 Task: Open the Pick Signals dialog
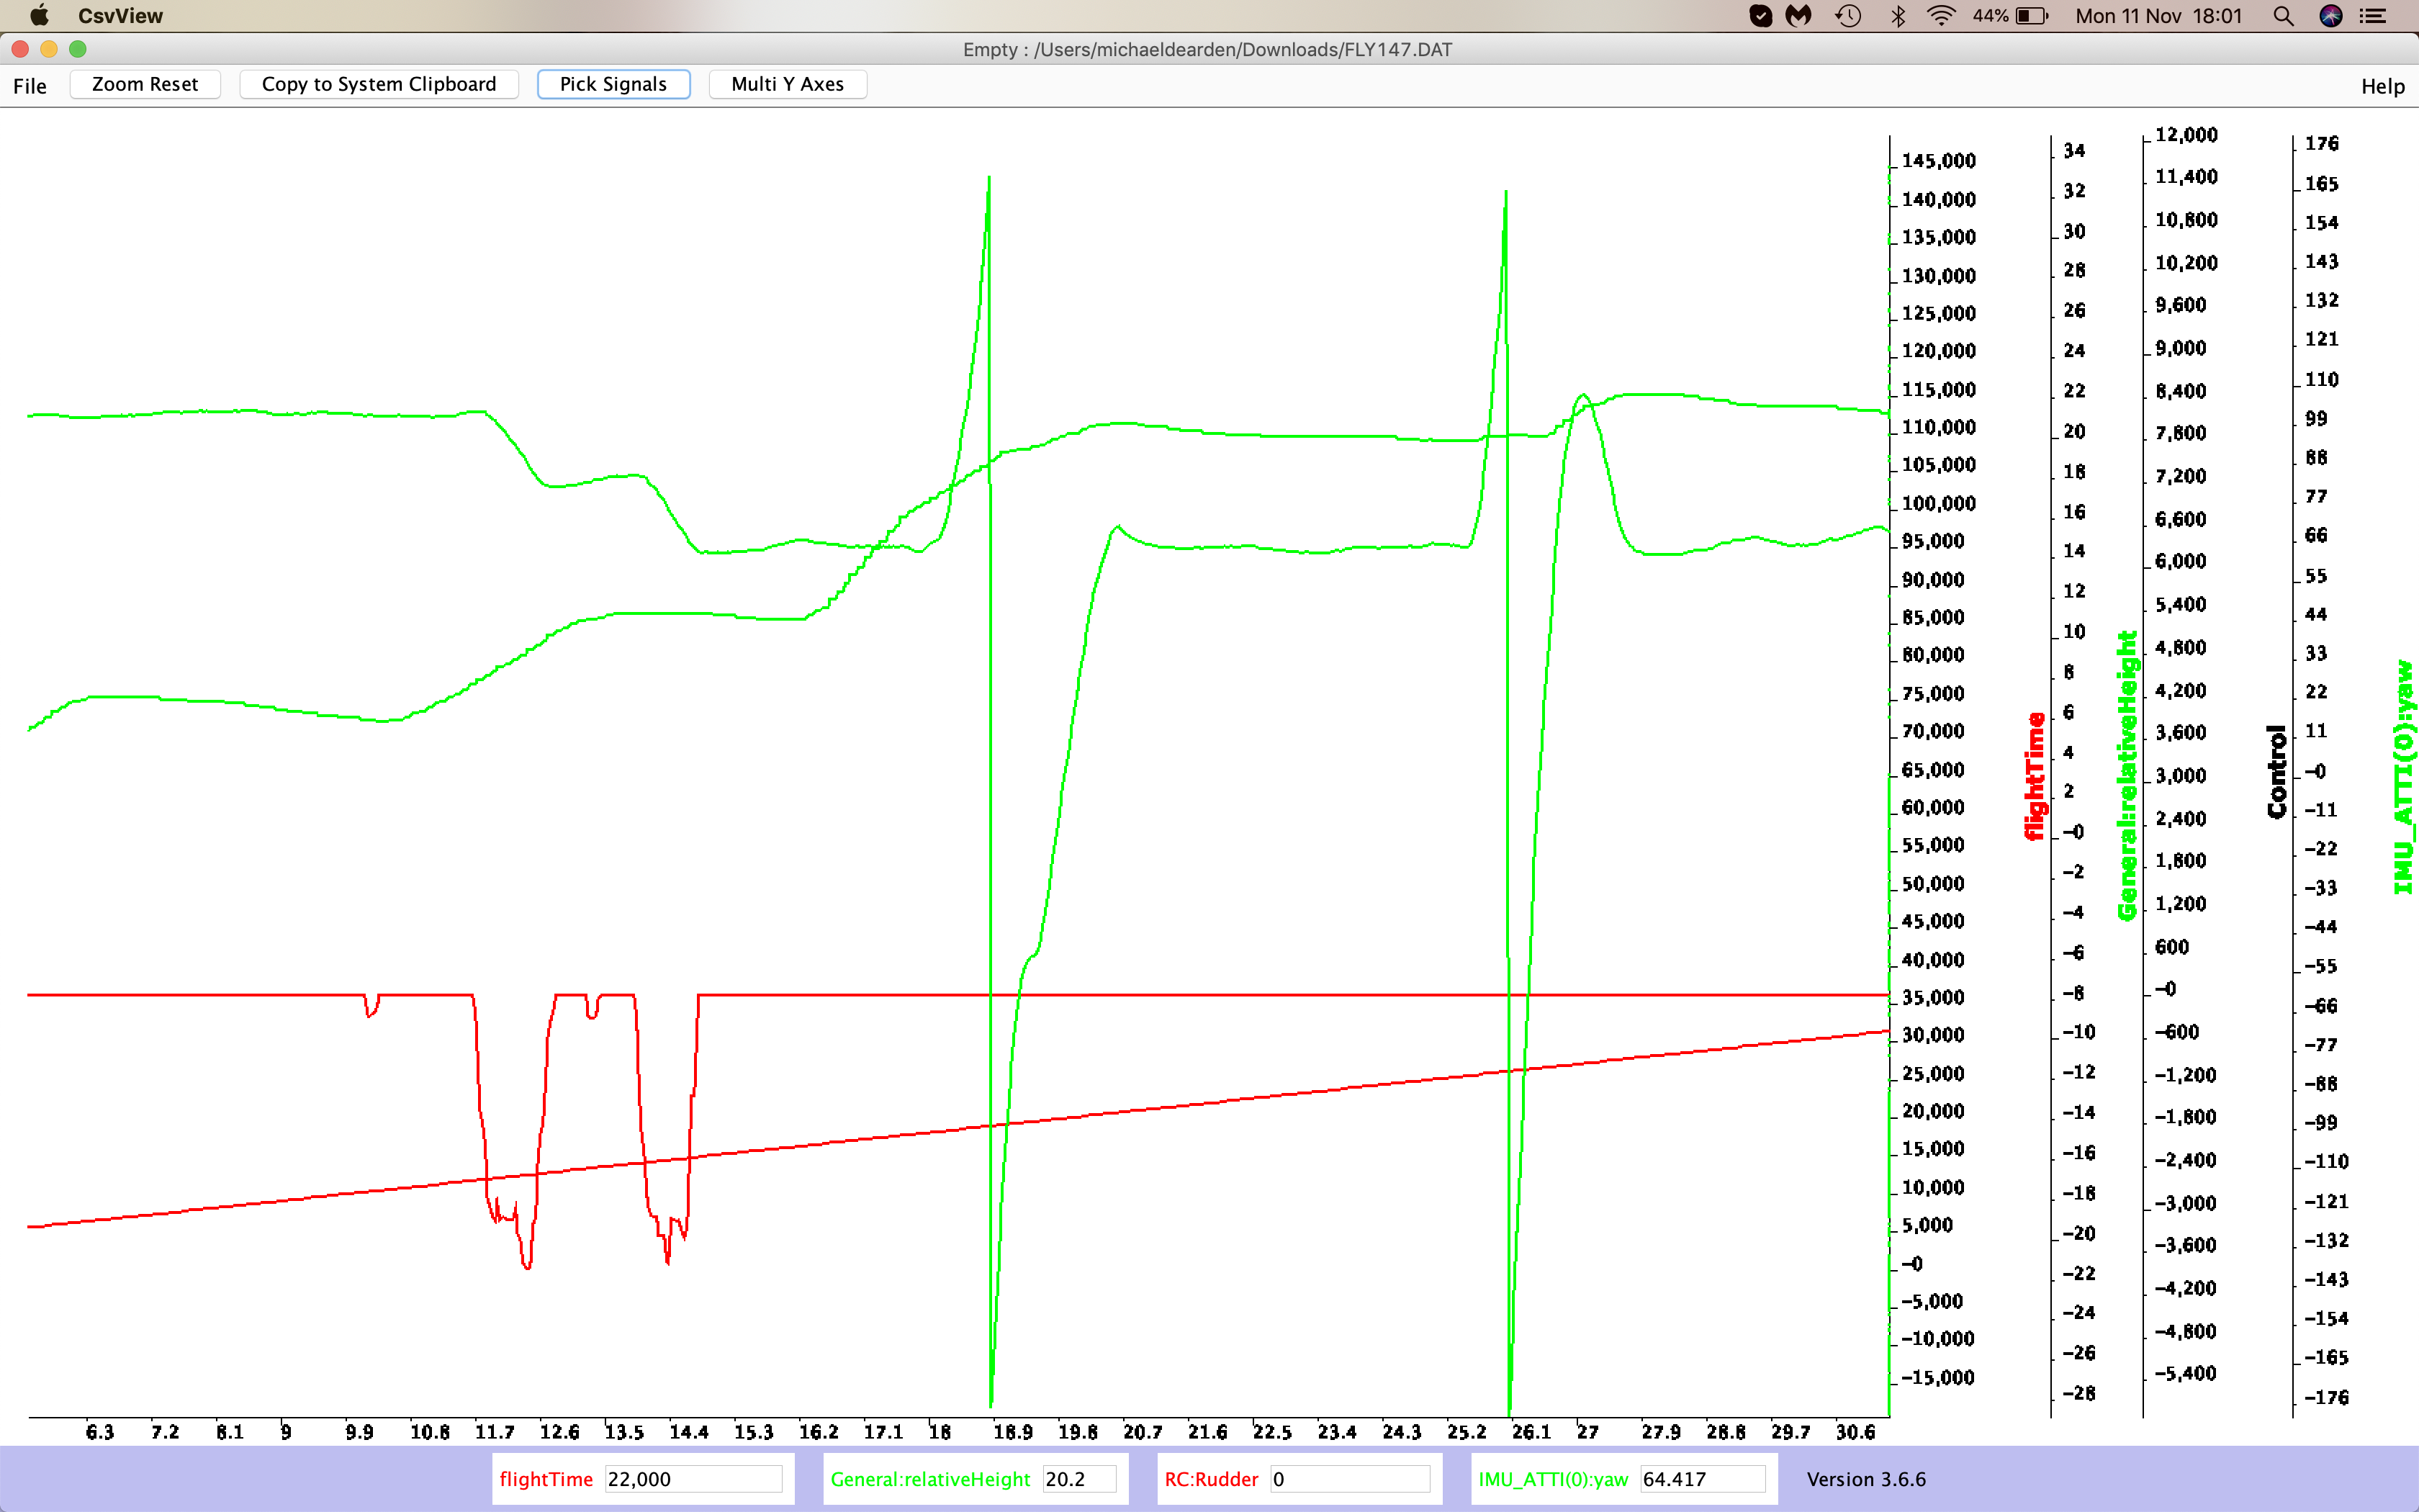[x=613, y=84]
